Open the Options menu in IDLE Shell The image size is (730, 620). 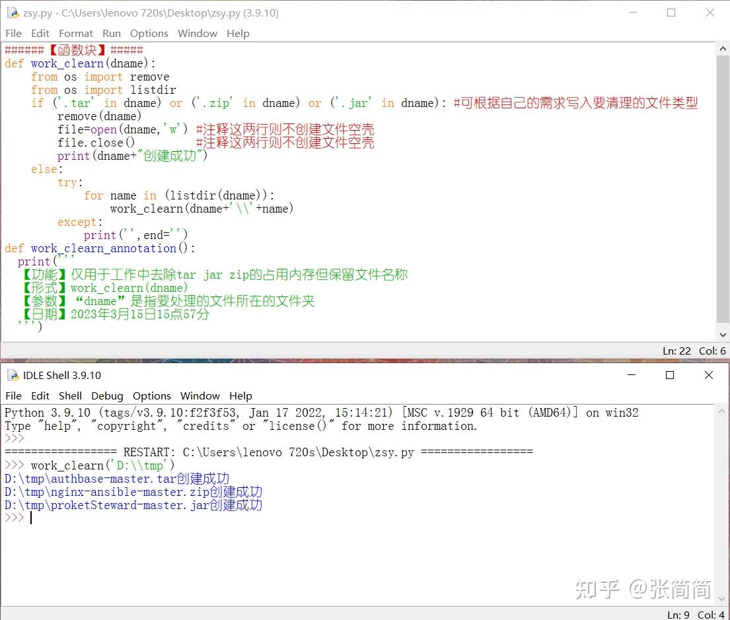click(x=151, y=396)
